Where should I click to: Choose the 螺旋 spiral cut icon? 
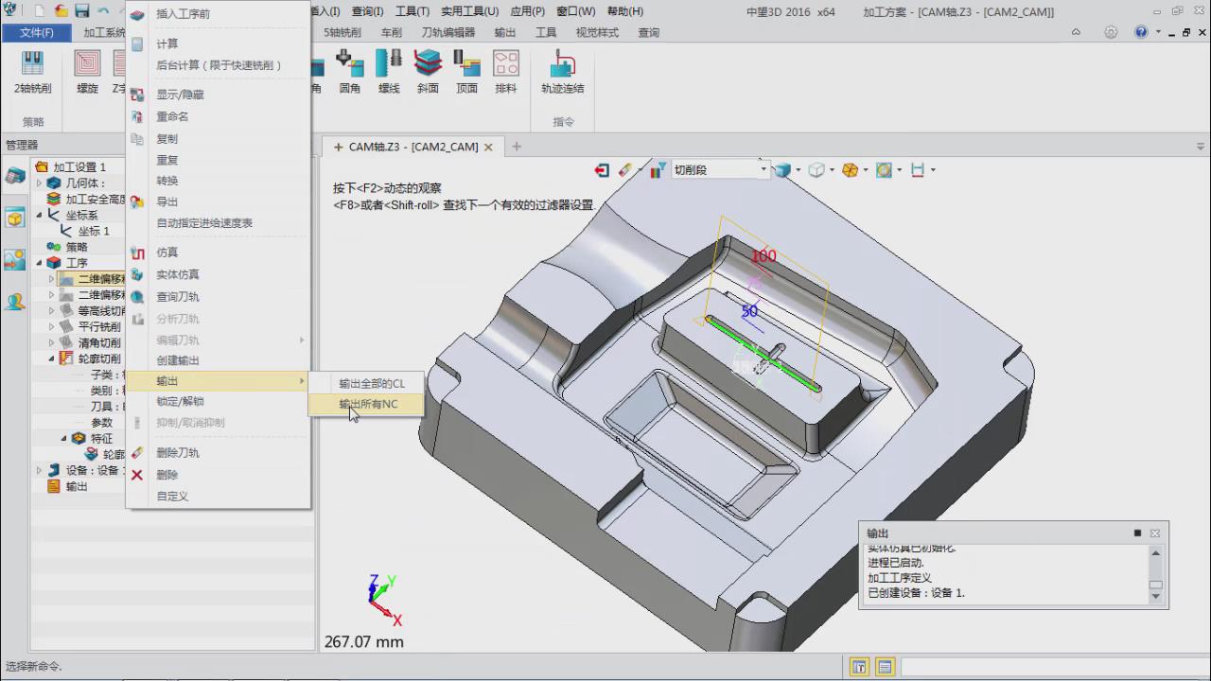(x=87, y=72)
